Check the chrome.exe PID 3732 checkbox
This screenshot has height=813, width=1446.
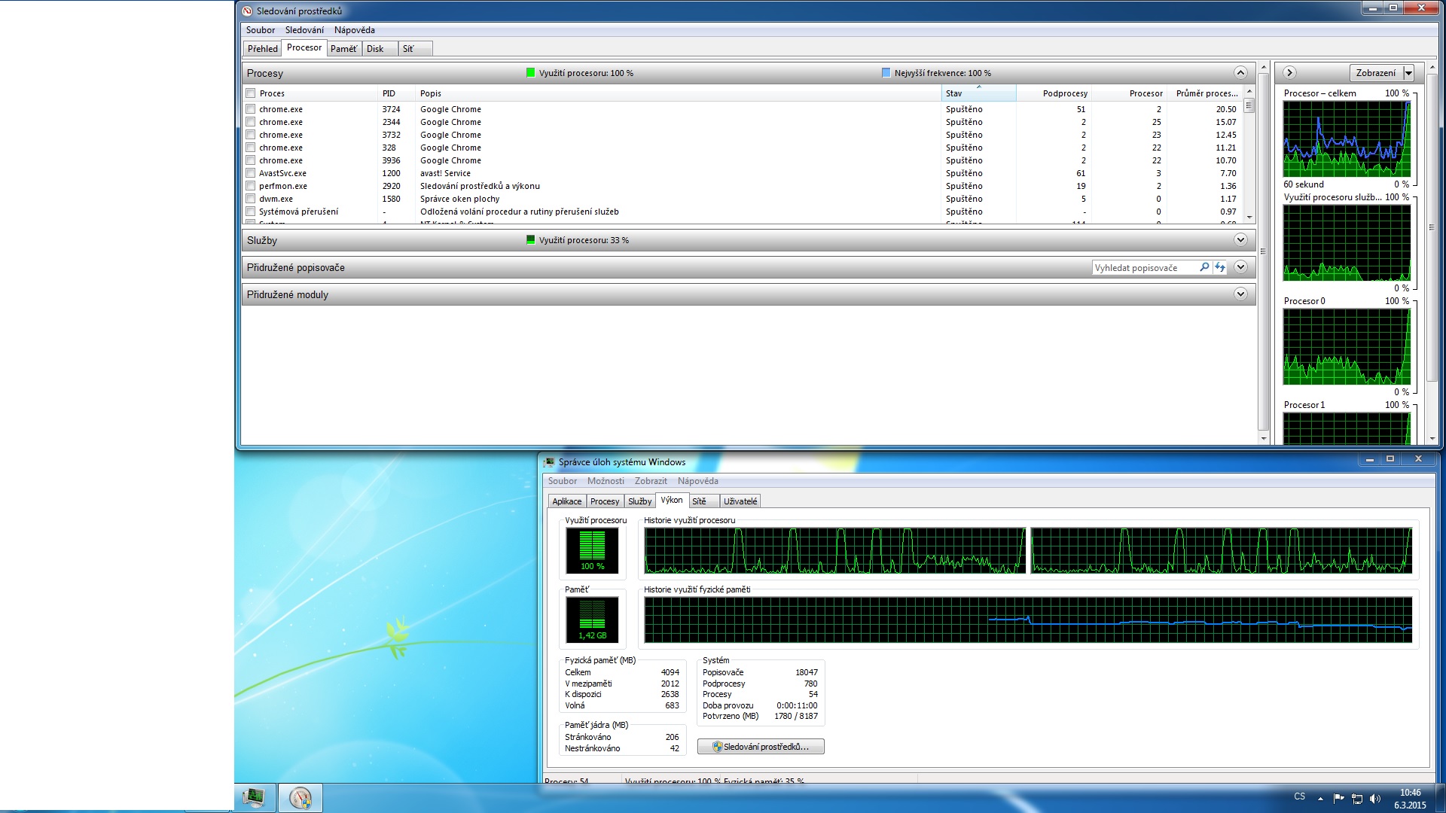click(250, 135)
